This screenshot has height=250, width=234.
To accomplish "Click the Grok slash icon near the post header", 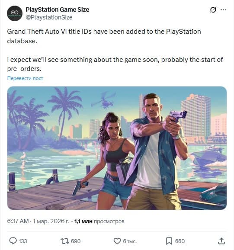I will coord(213,10).
